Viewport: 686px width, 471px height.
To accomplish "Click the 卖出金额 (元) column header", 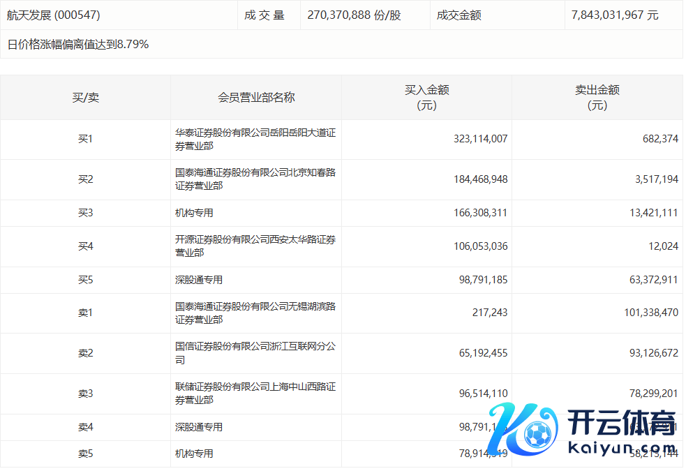I will click(597, 98).
